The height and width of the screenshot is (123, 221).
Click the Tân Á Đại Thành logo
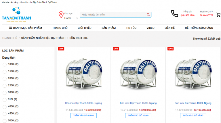[16, 15]
